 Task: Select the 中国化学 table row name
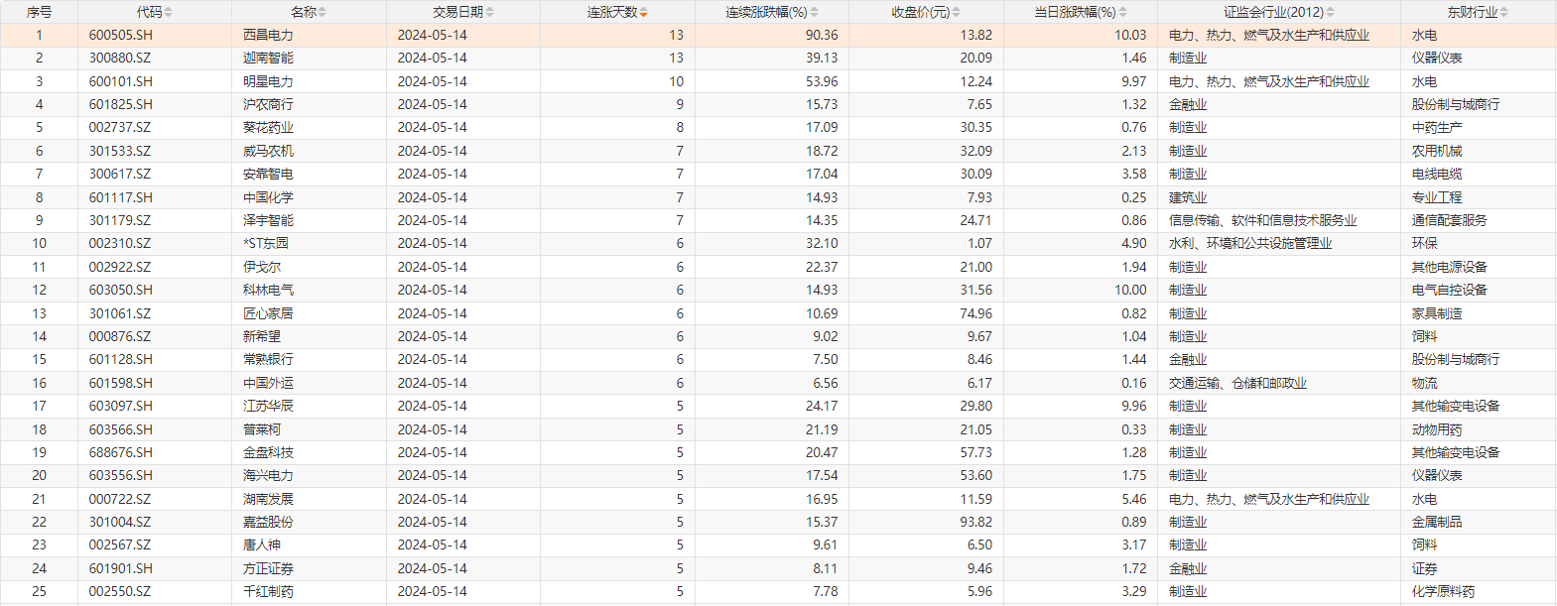click(x=268, y=197)
